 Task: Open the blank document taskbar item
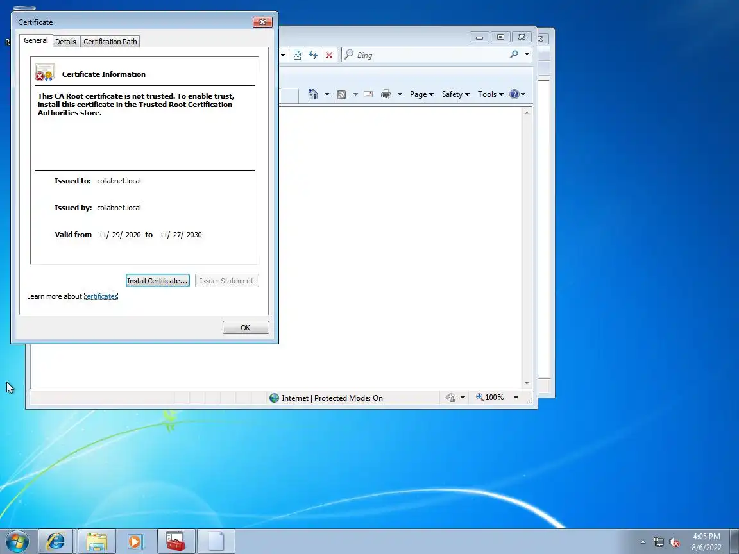coord(216,541)
